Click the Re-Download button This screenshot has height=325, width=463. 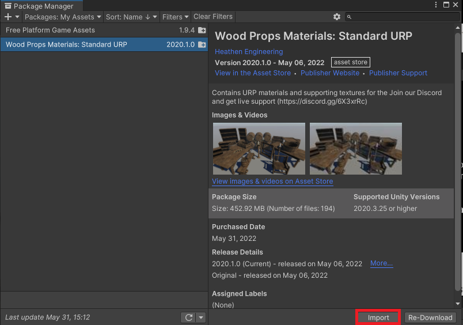tap(430, 318)
